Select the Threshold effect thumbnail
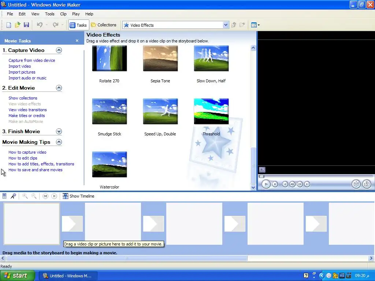 pyautogui.click(x=211, y=111)
